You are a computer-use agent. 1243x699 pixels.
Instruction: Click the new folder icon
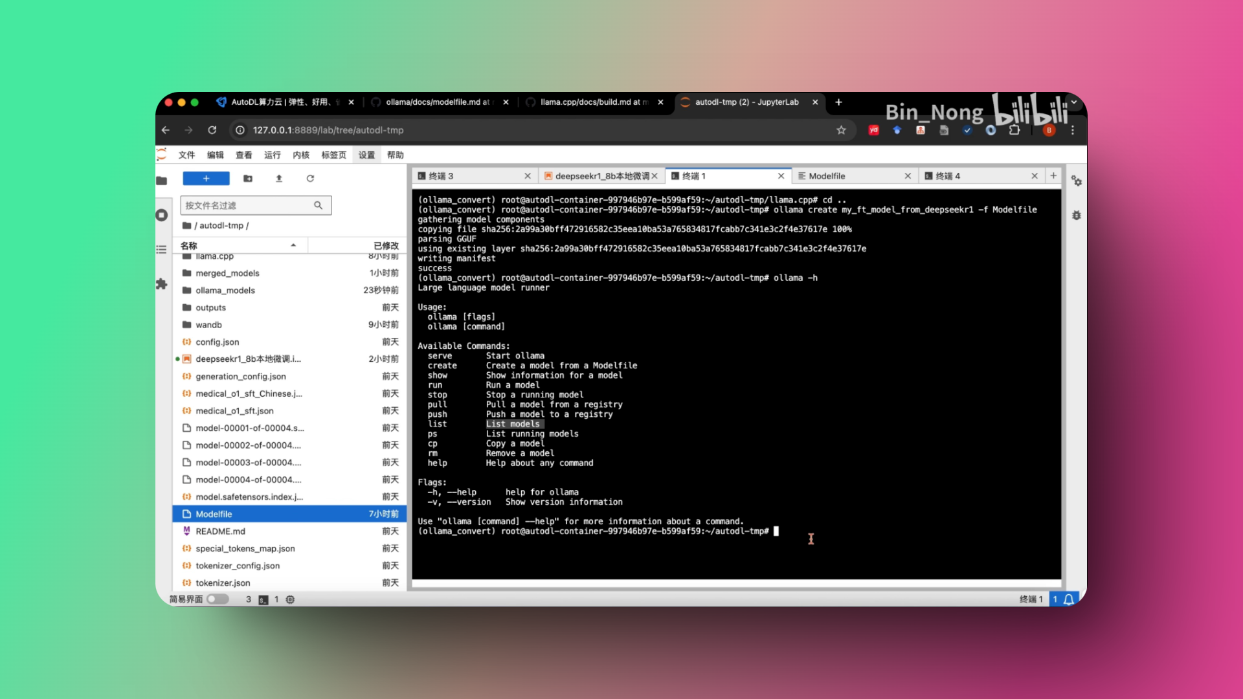[x=248, y=179]
